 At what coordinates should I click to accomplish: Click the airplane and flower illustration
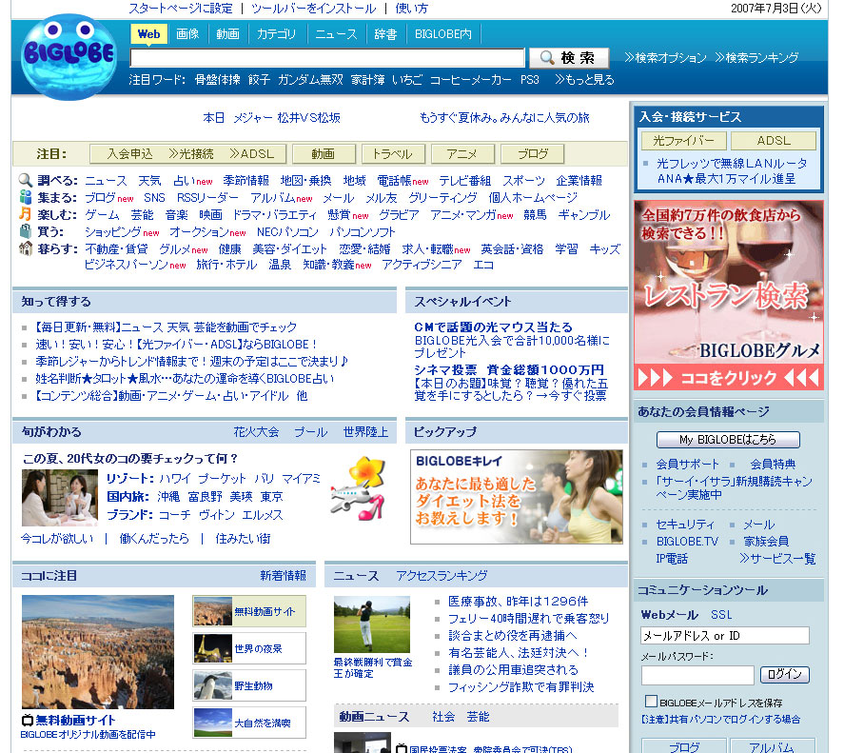pyautogui.click(x=358, y=488)
